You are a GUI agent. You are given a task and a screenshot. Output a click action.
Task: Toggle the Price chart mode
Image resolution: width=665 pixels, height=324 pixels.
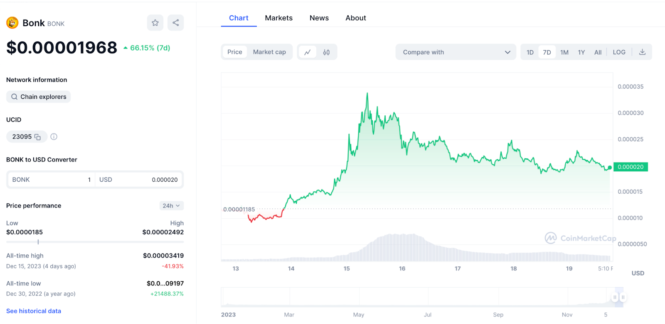[x=234, y=52]
